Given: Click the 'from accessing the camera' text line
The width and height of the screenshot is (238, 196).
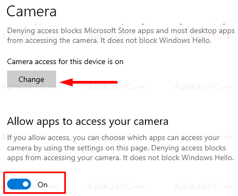Looking at the screenshot, I should 109,40.
